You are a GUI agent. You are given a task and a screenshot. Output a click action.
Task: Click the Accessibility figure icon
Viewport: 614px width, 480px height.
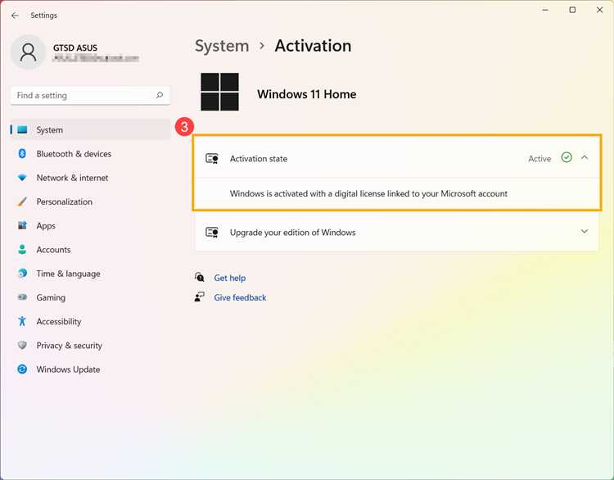pos(22,321)
